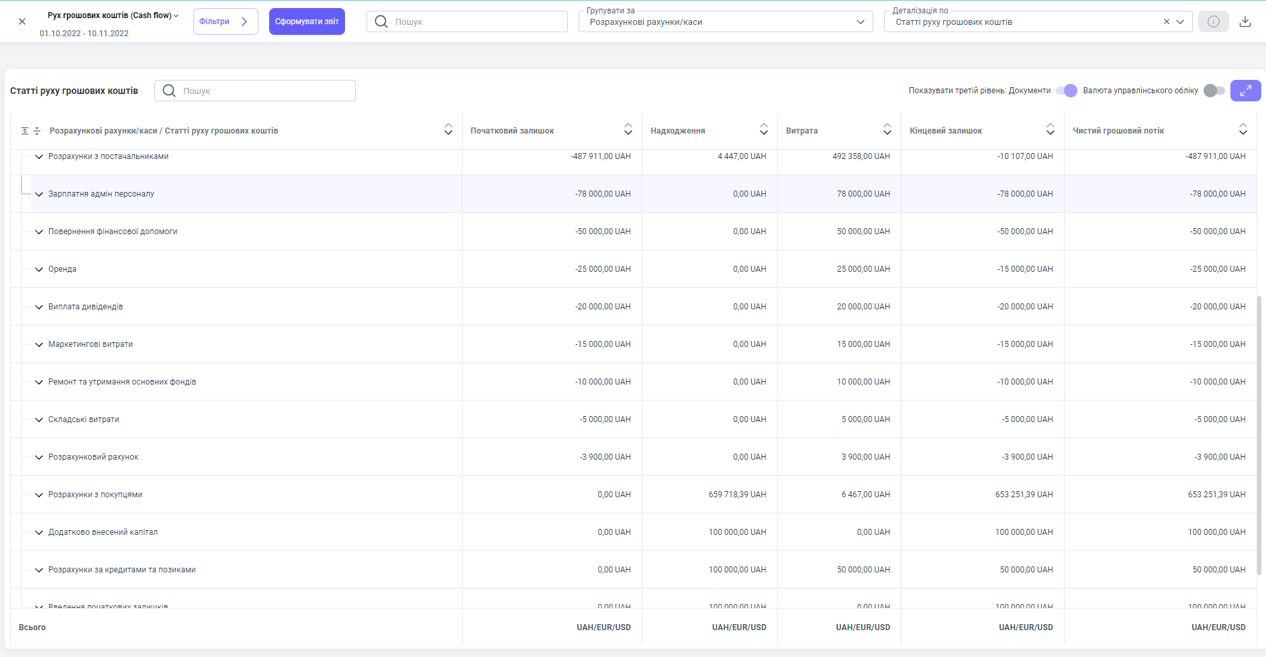Sort by Кінцевий залишок column
This screenshot has height=657, width=1266.
point(1050,130)
